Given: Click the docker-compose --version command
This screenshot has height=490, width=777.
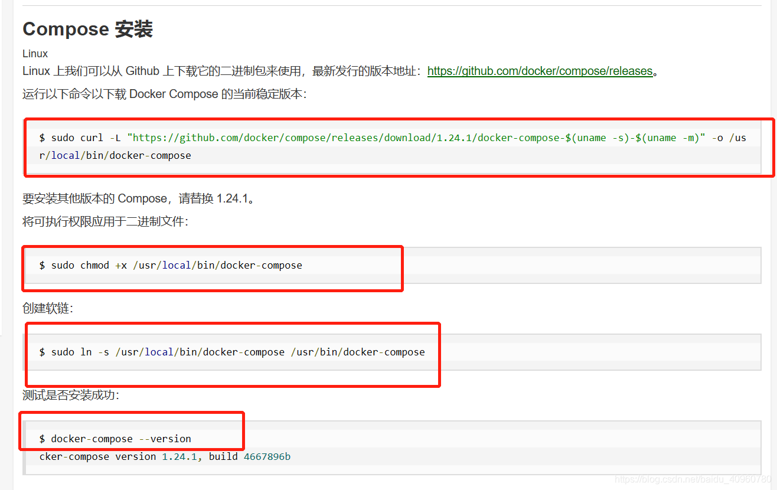Looking at the screenshot, I should pos(115,439).
